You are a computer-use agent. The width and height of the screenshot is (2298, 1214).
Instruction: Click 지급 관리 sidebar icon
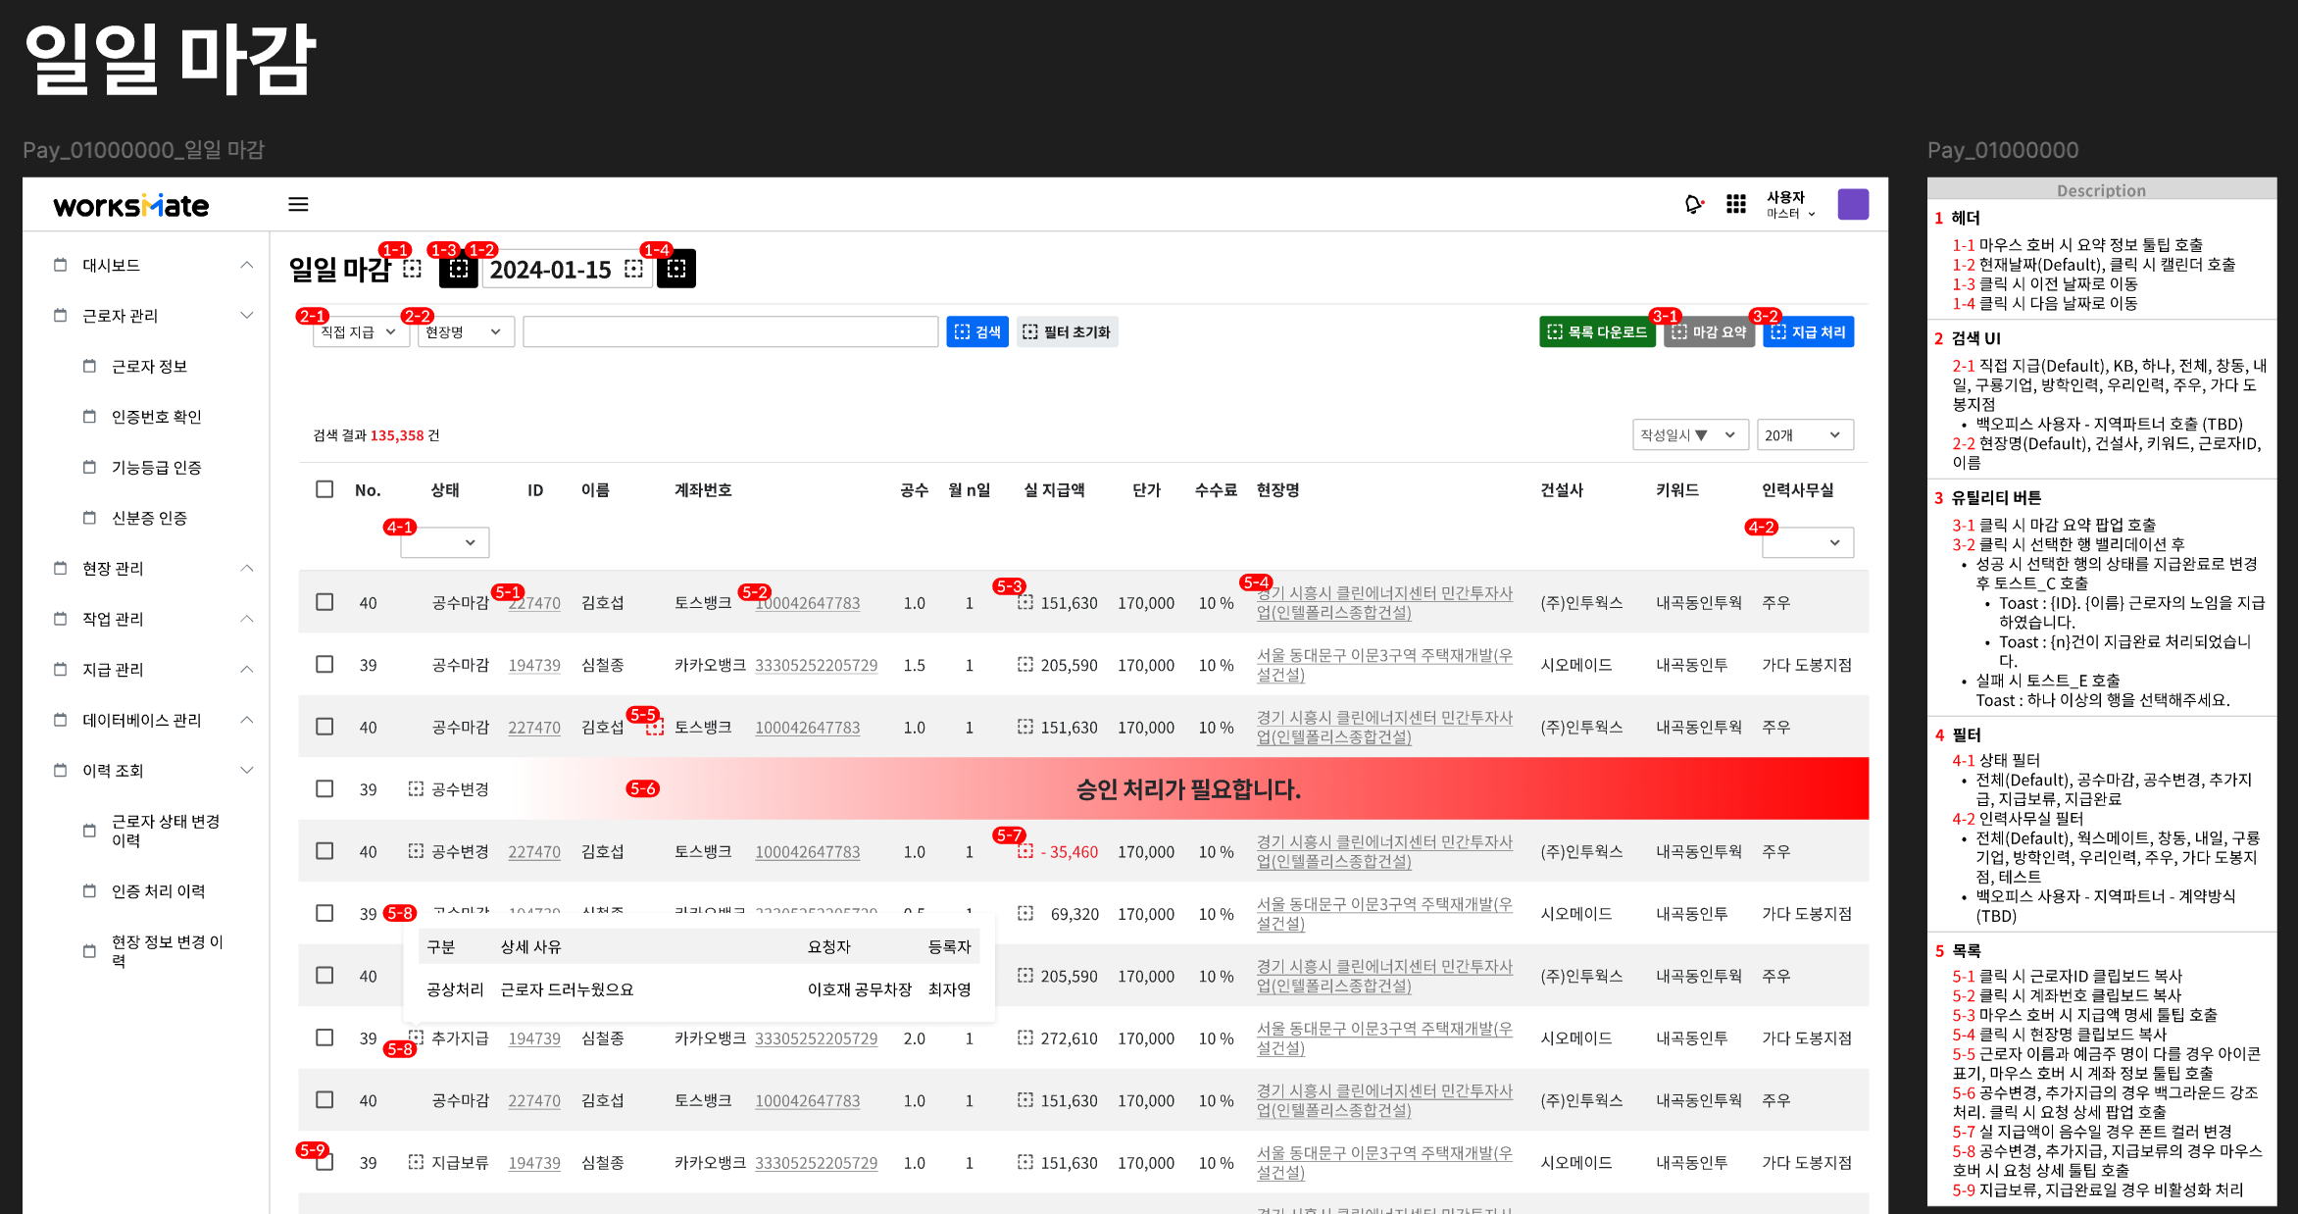click(61, 669)
